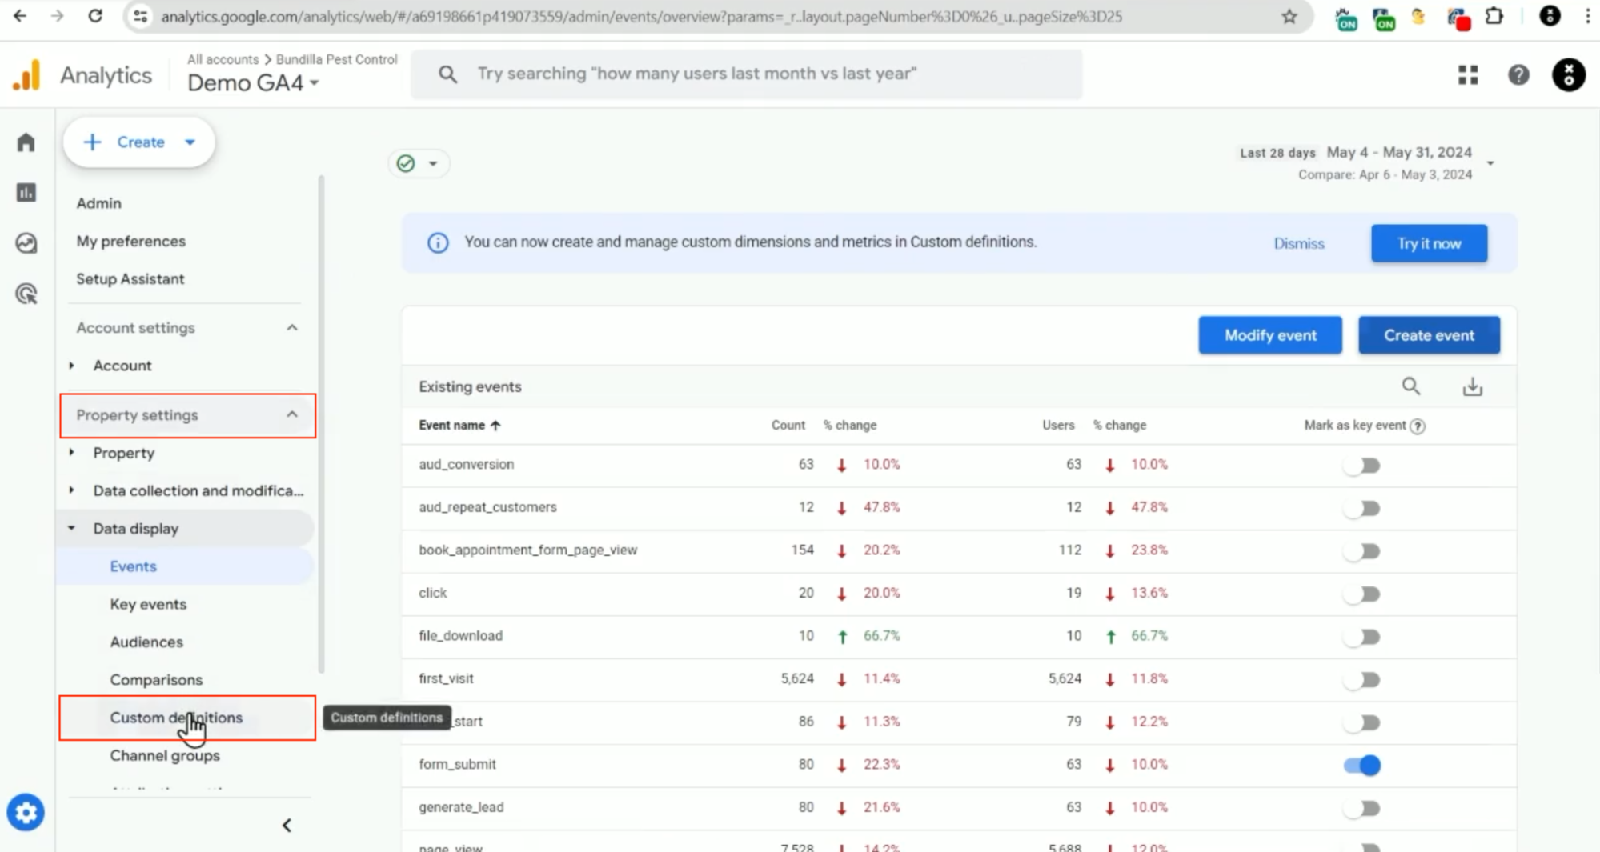
Task: Collapse Account settings section
Action: click(x=291, y=328)
